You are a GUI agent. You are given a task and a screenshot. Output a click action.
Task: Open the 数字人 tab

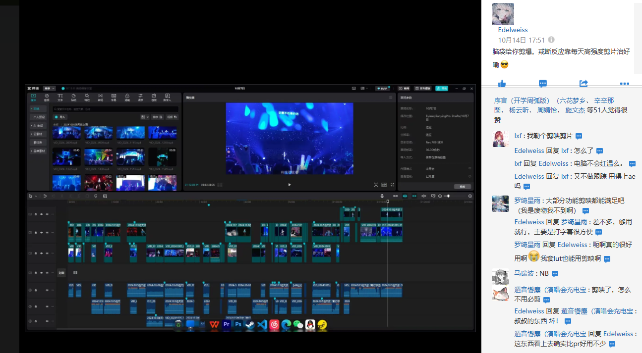[x=168, y=98]
